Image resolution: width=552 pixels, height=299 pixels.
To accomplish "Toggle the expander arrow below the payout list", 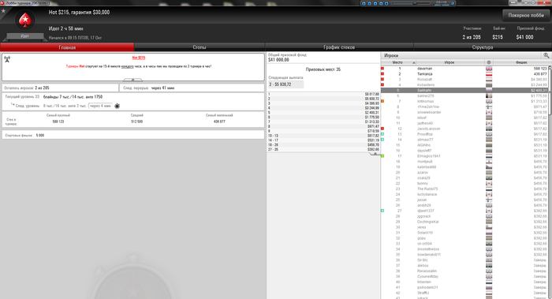I will (x=375, y=154).
